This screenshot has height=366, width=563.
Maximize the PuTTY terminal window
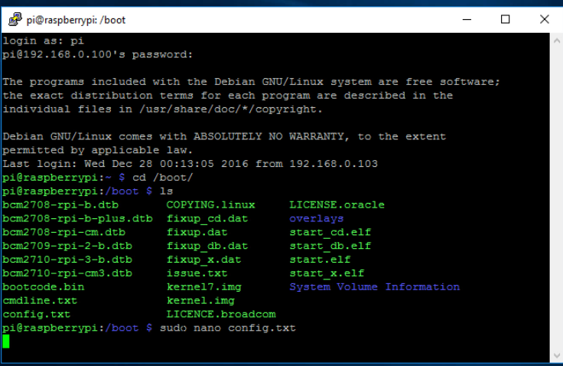pyautogui.click(x=505, y=20)
